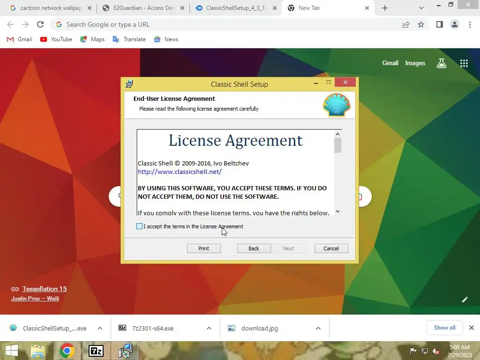Open Search Labs flask icon
This screenshot has width=480, height=360.
click(x=442, y=63)
